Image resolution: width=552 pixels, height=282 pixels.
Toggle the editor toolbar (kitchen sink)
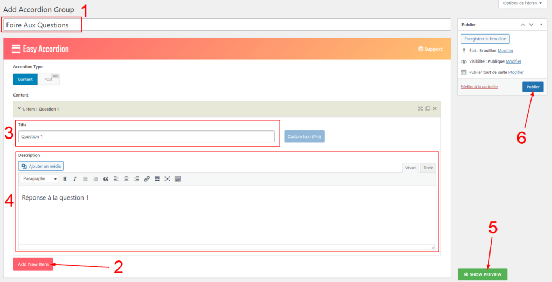coord(177,179)
